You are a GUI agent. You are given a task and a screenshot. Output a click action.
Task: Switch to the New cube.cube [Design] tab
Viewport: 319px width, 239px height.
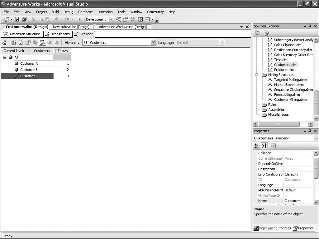pos(71,27)
